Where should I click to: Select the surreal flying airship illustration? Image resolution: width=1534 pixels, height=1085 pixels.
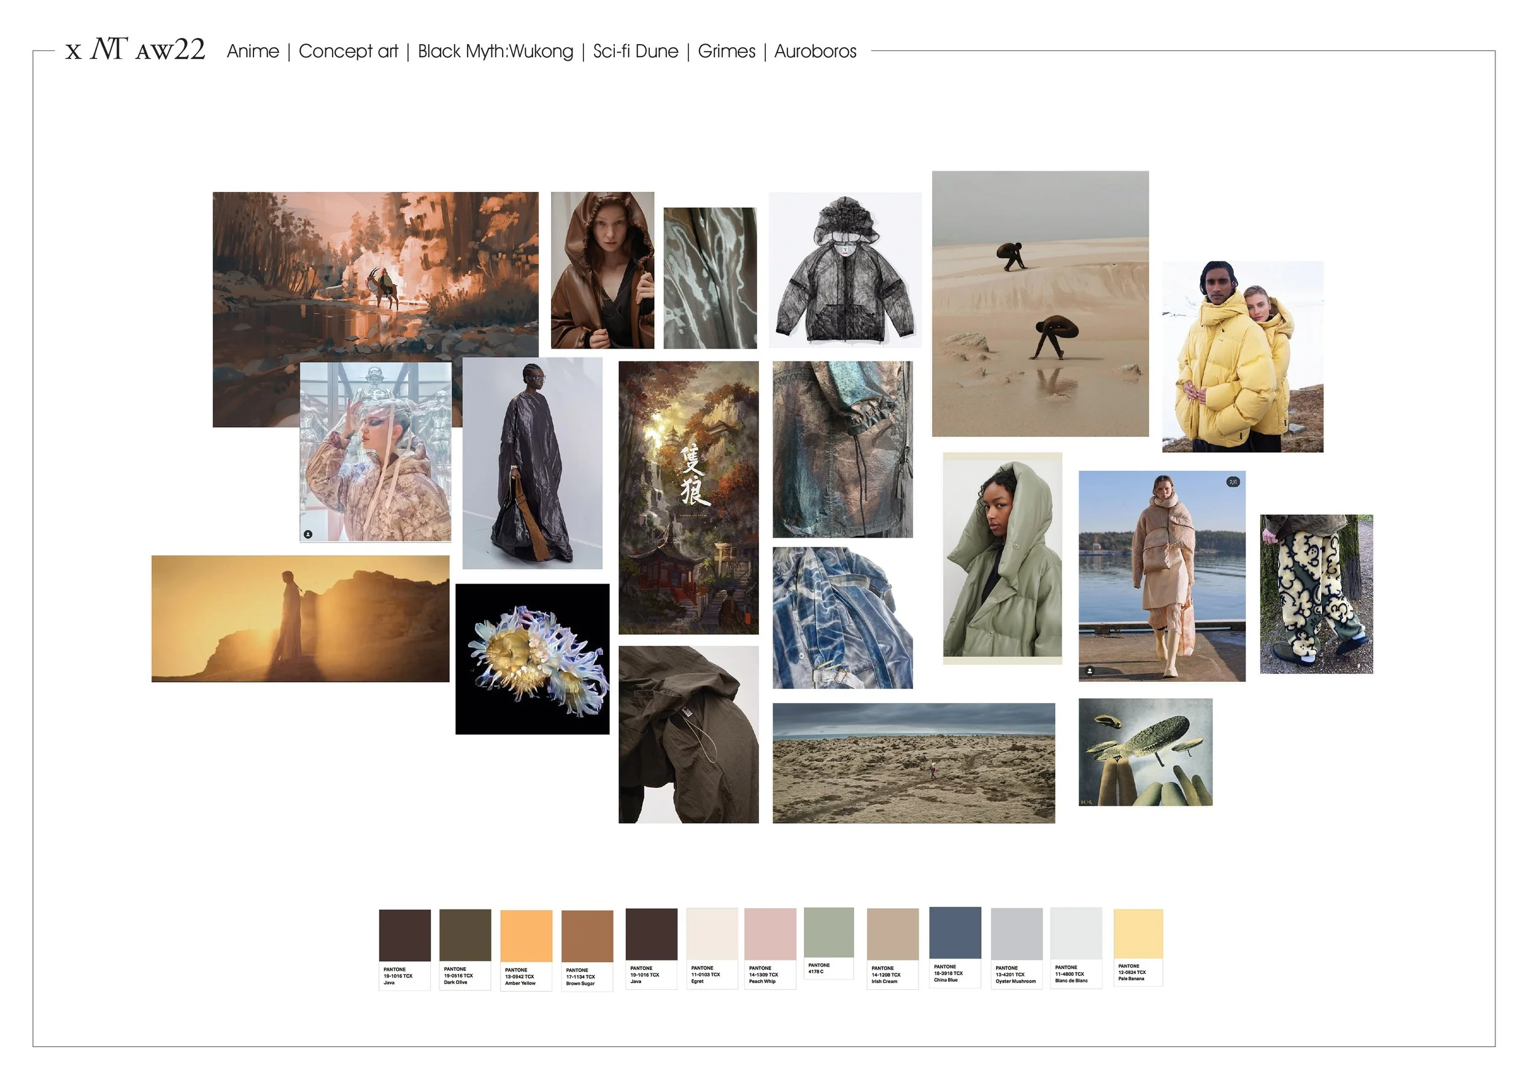1145,752
